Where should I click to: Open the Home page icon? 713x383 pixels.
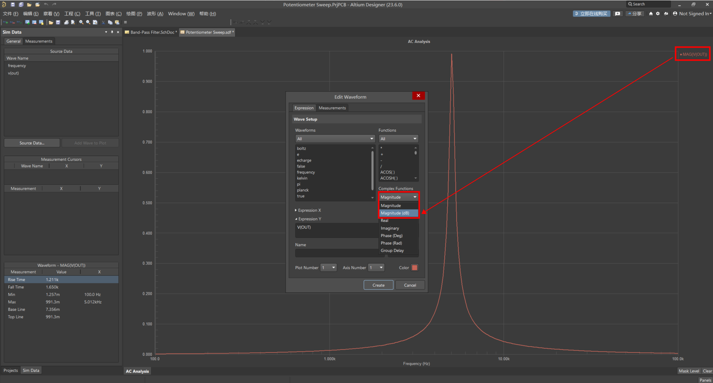tap(651, 14)
